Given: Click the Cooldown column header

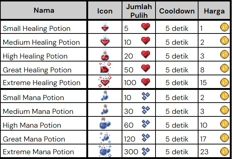Looking at the screenshot, I should coord(177,11).
